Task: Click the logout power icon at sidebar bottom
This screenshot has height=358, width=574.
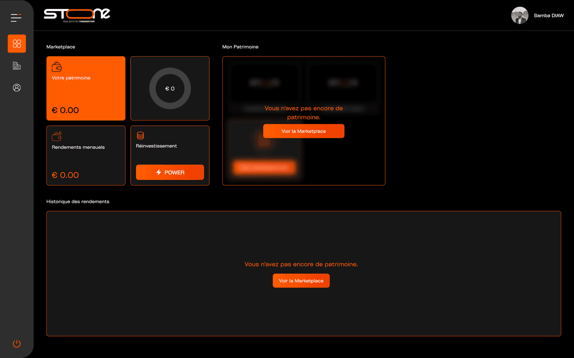Action: point(16,344)
